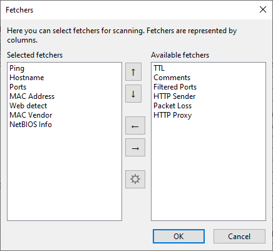Pick HTTP Sender from available list
Screen dimensions: 273x251
coord(174,96)
